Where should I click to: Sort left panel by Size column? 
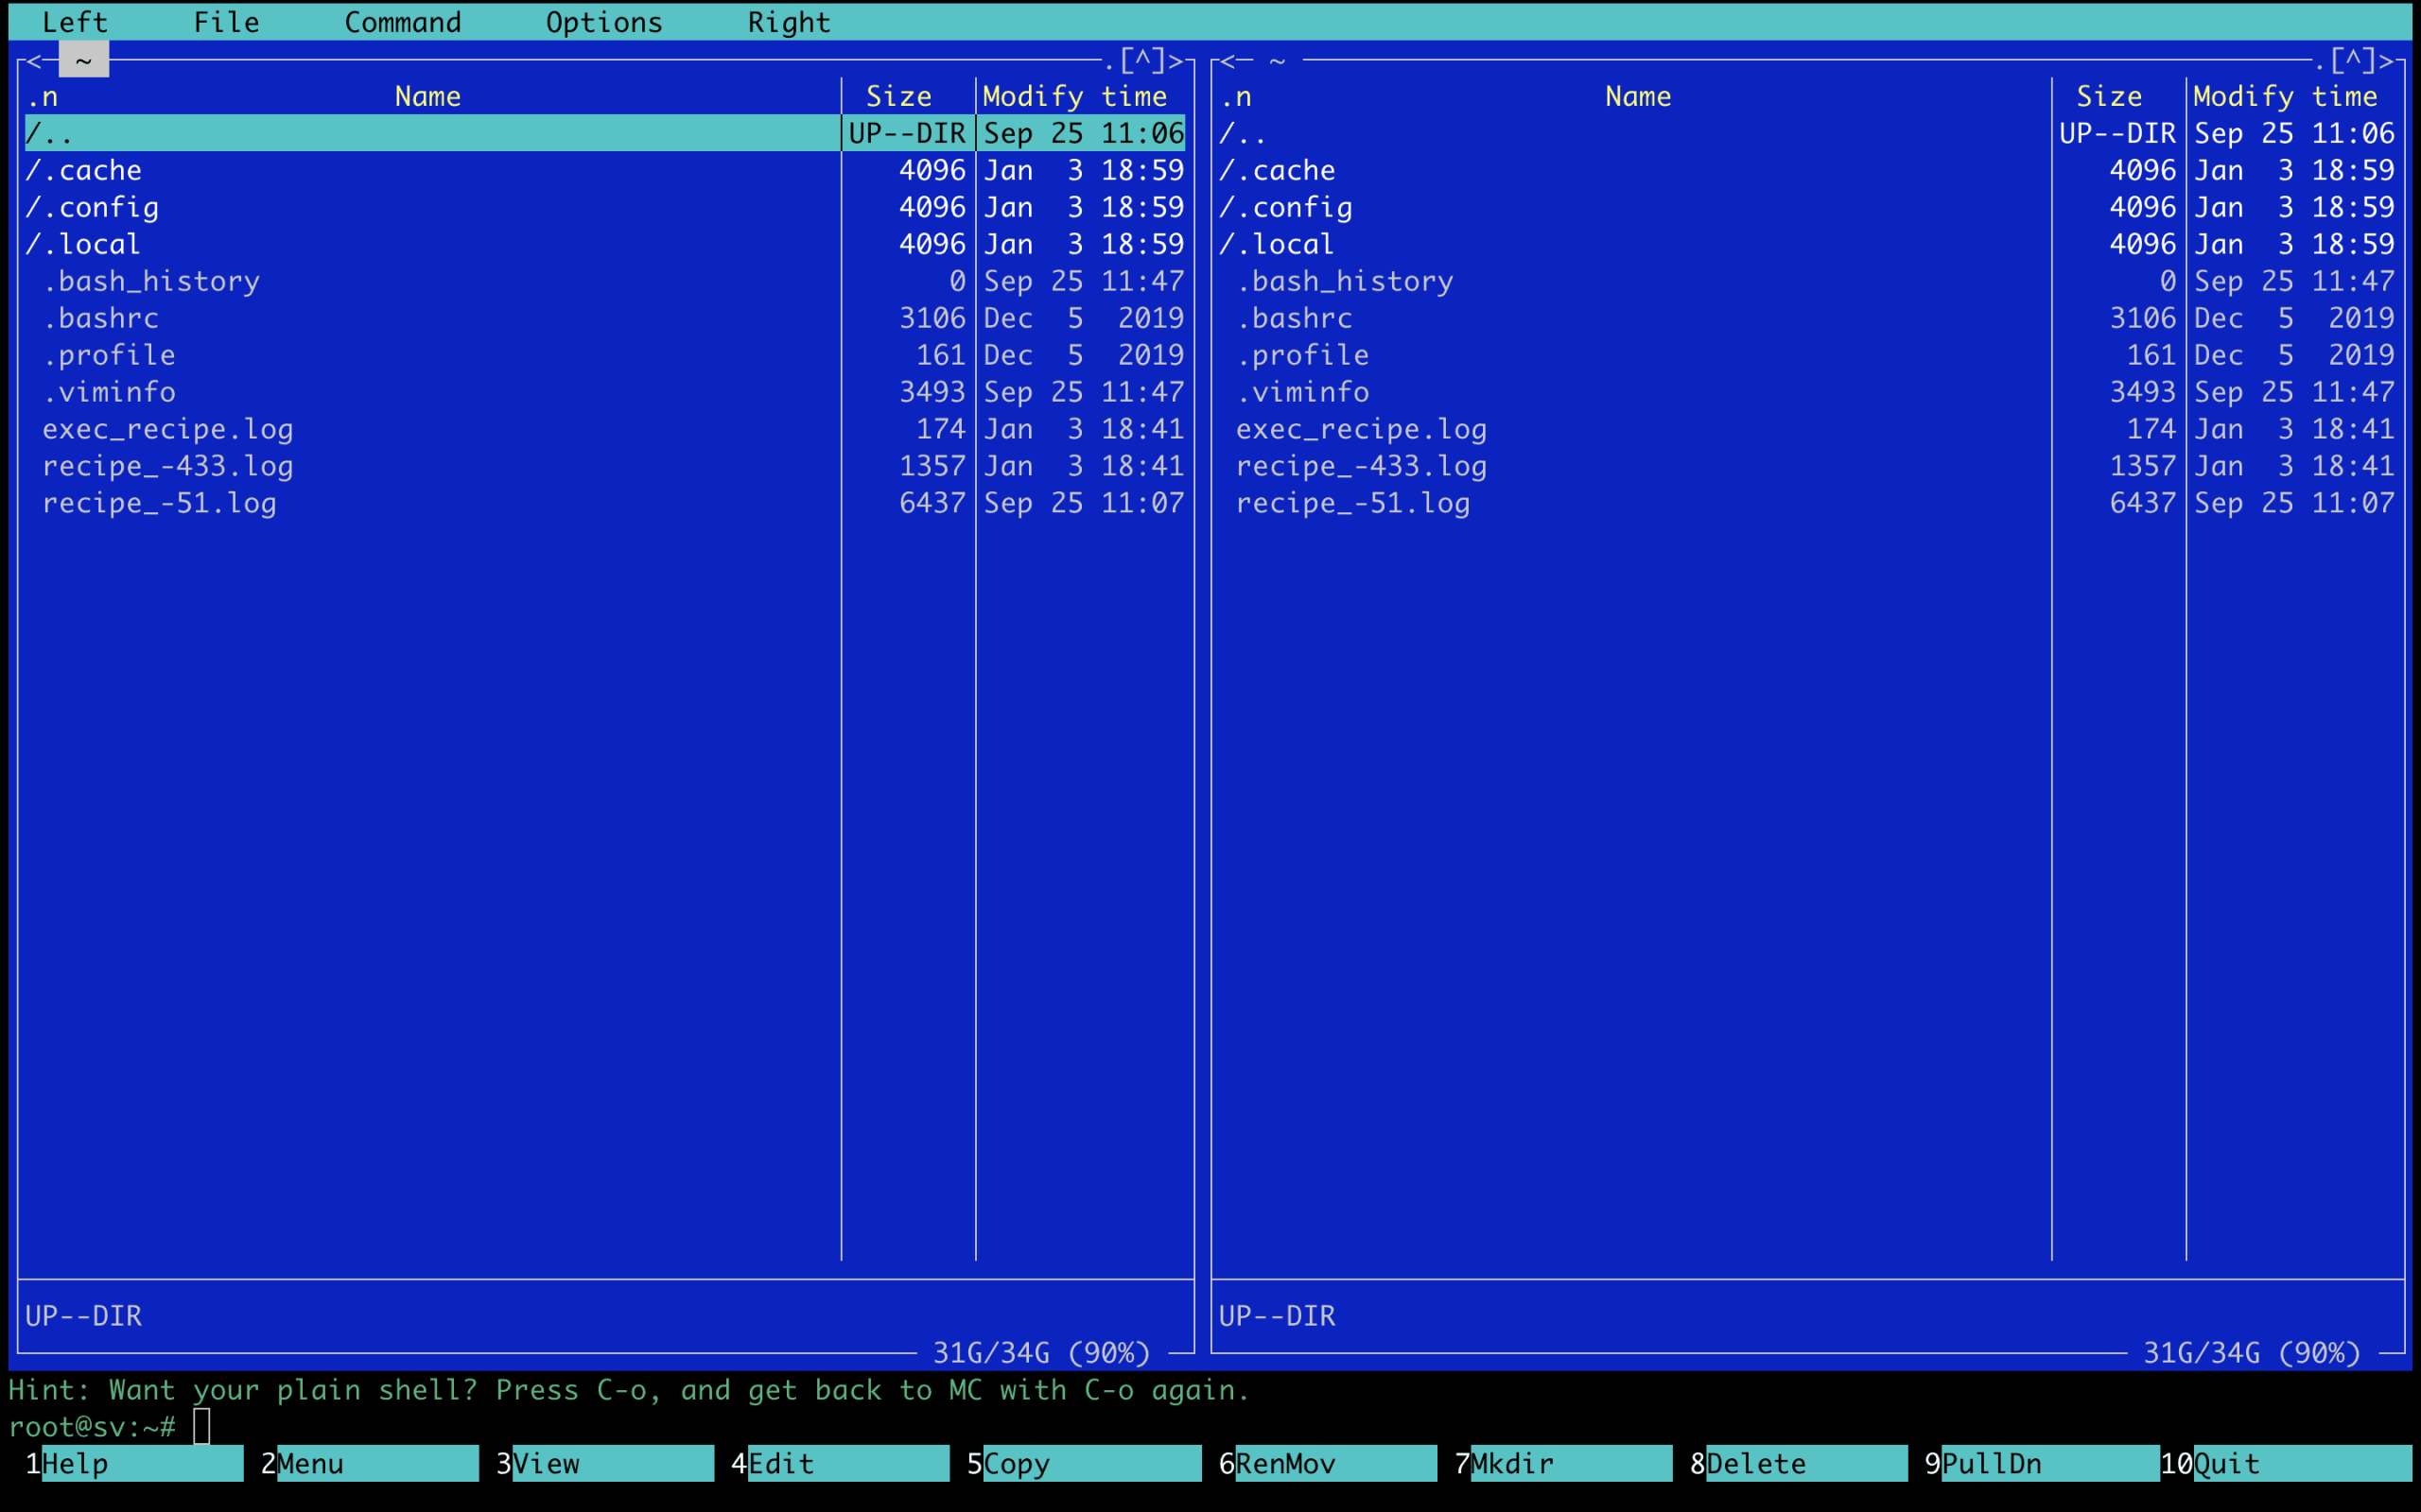[x=897, y=97]
